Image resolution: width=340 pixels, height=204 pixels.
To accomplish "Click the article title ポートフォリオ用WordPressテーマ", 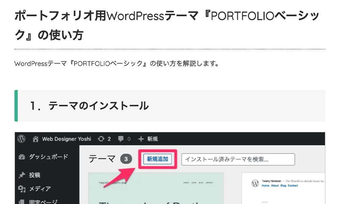I will (x=167, y=26).
